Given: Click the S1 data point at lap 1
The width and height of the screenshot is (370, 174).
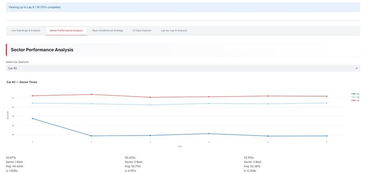Looking at the screenshot, I should point(33,119).
